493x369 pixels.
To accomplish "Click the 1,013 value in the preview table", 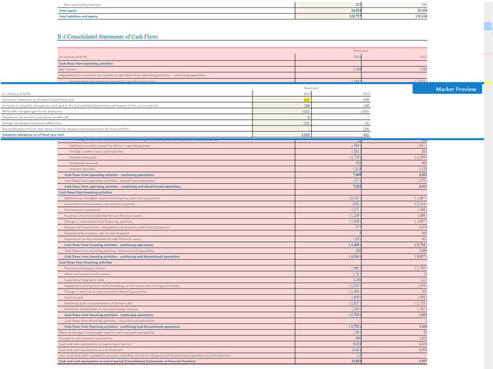I will [305, 135].
